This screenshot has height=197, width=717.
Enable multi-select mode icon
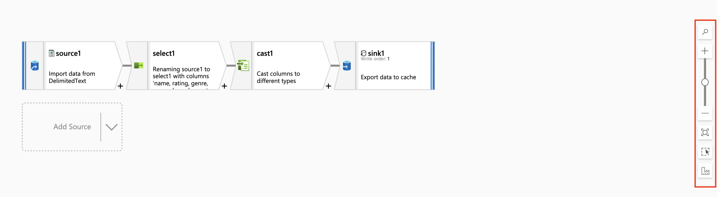coord(705,152)
